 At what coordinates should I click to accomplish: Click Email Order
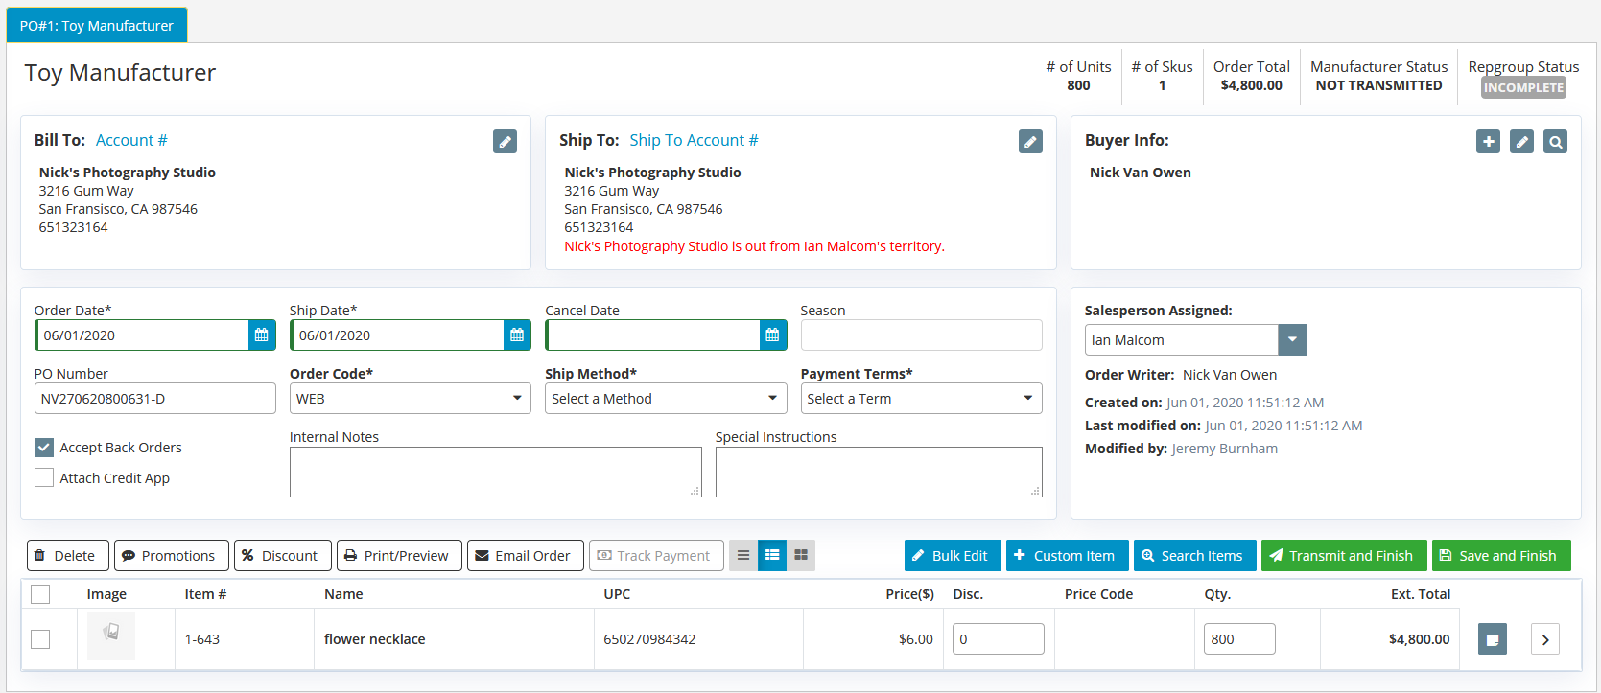[526, 556]
